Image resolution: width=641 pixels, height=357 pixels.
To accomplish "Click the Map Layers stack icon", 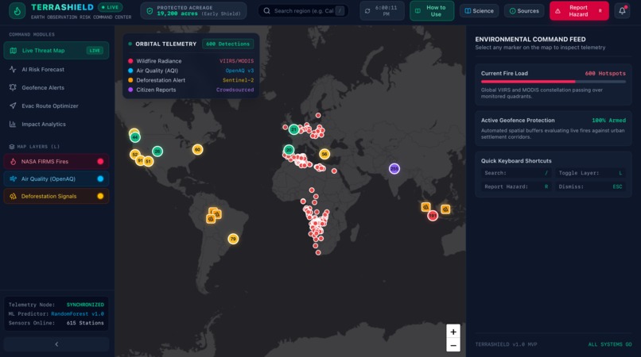I will click(11, 147).
